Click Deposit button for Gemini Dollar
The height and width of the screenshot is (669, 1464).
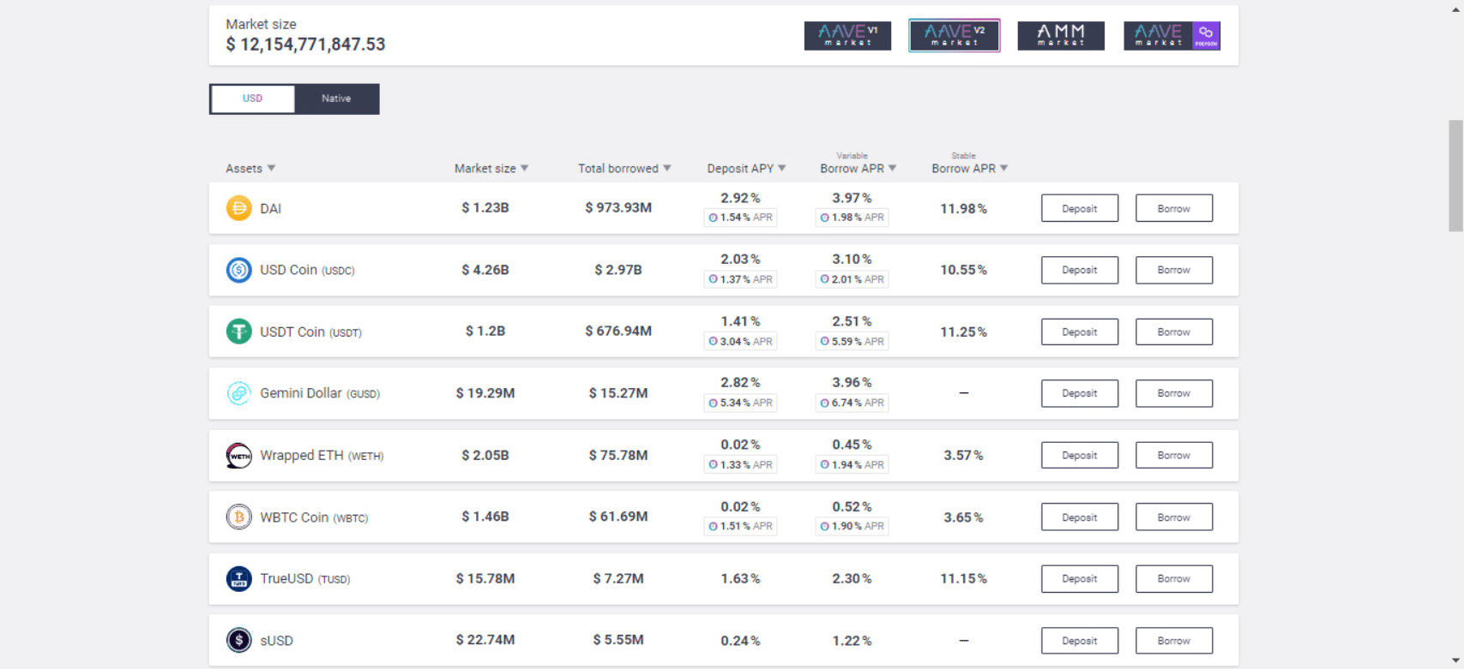point(1080,393)
